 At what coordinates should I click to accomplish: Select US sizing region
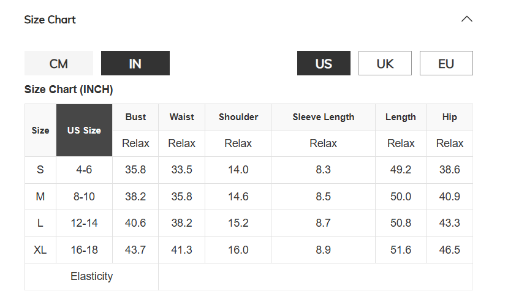pyautogui.click(x=324, y=63)
